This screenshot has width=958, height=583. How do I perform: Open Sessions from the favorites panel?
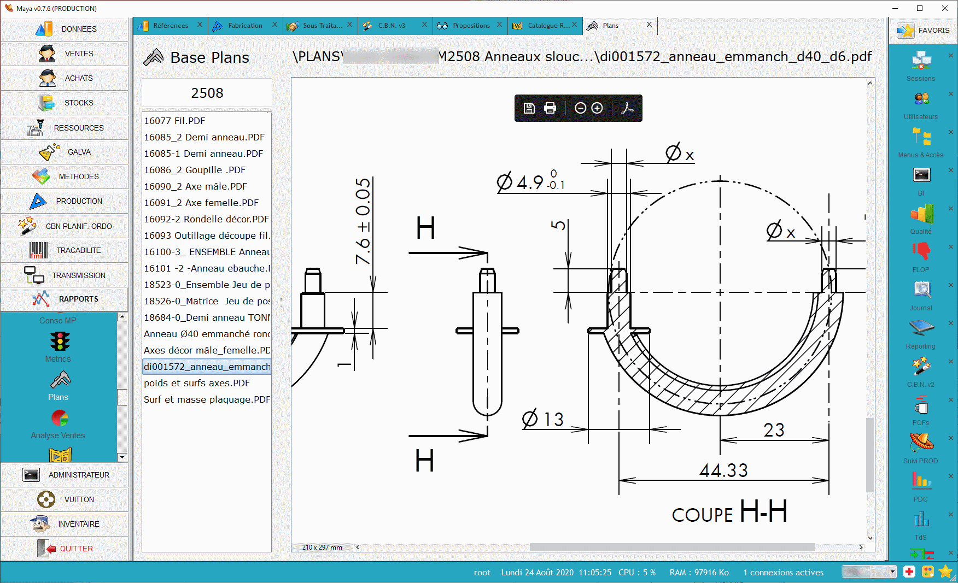pyautogui.click(x=921, y=61)
